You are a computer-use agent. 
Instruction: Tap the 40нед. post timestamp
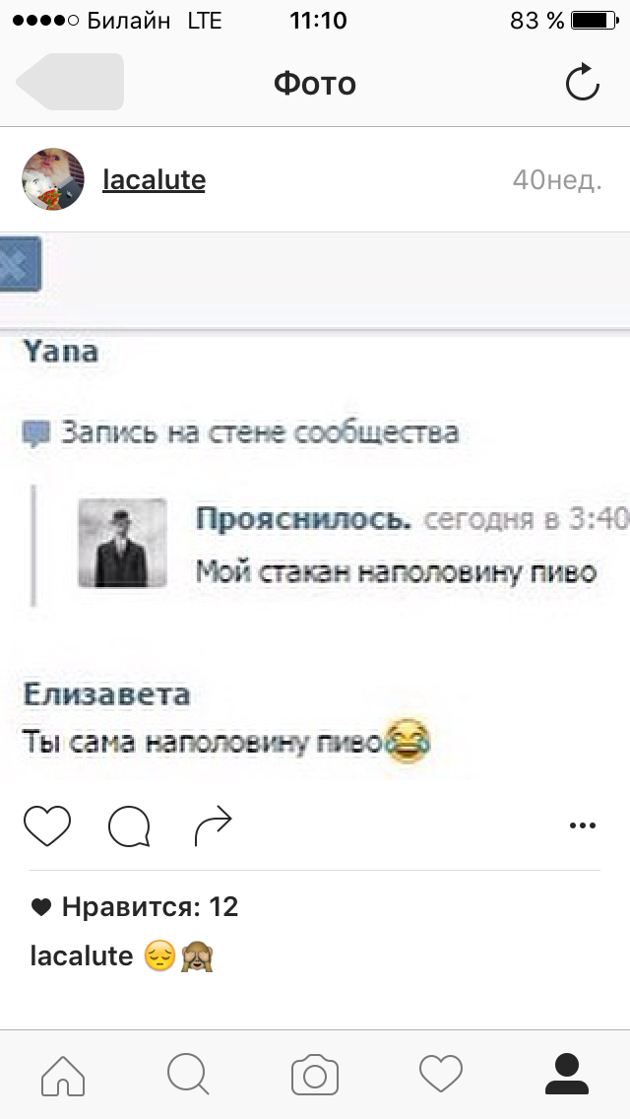(x=557, y=180)
